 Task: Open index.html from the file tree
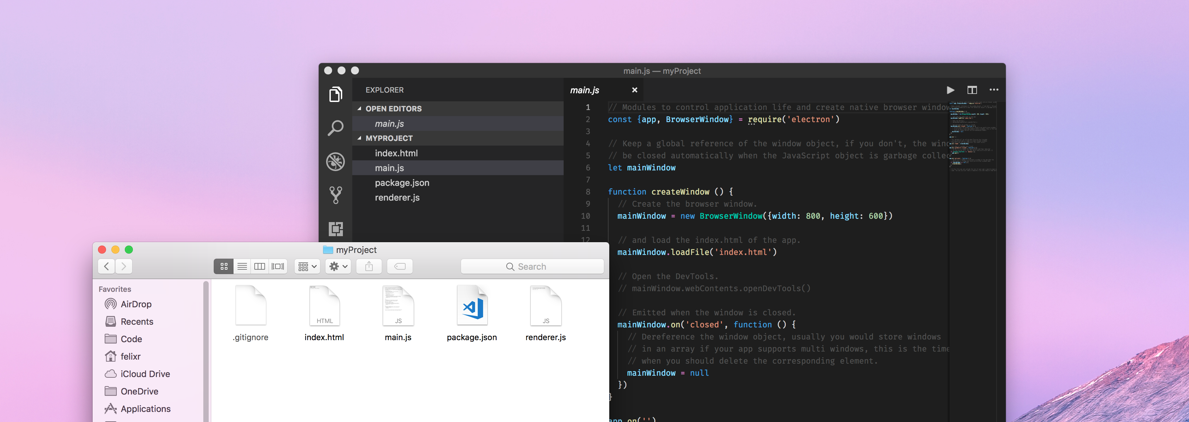point(396,153)
